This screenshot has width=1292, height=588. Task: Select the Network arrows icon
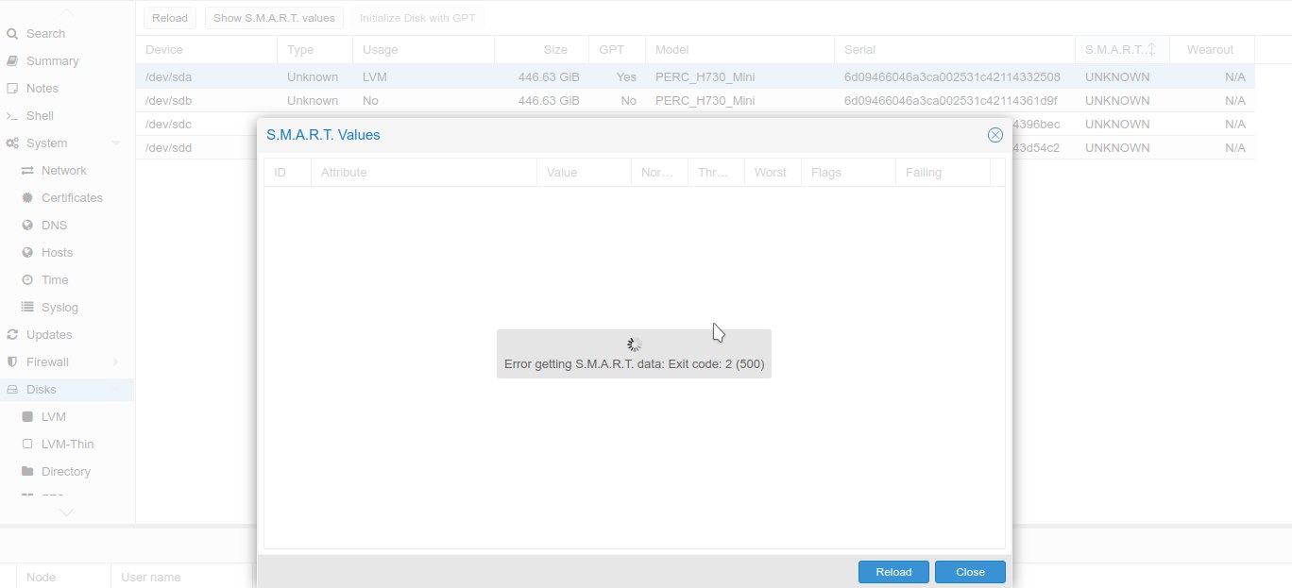coord(27,171)
